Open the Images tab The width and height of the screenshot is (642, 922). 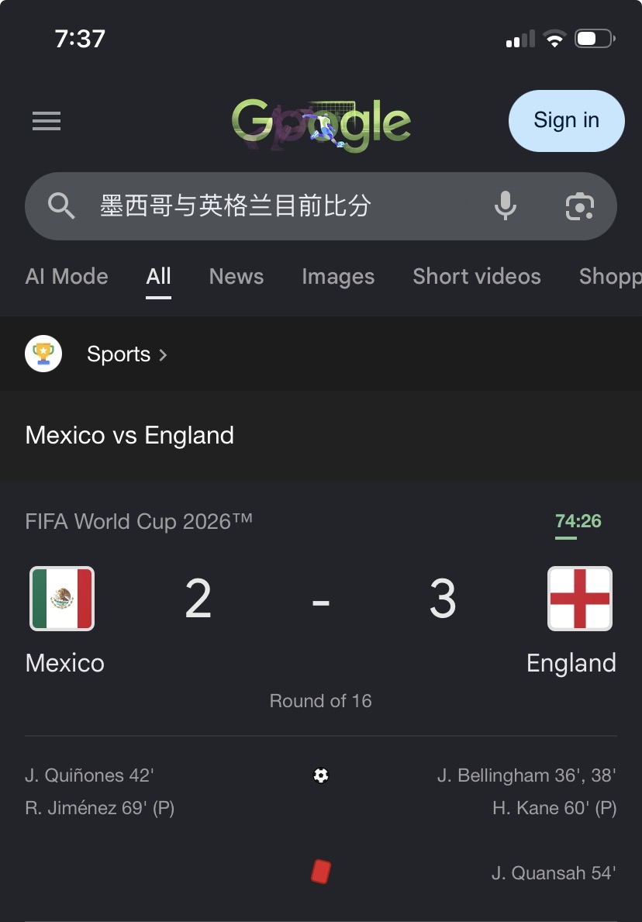(338, 276)
